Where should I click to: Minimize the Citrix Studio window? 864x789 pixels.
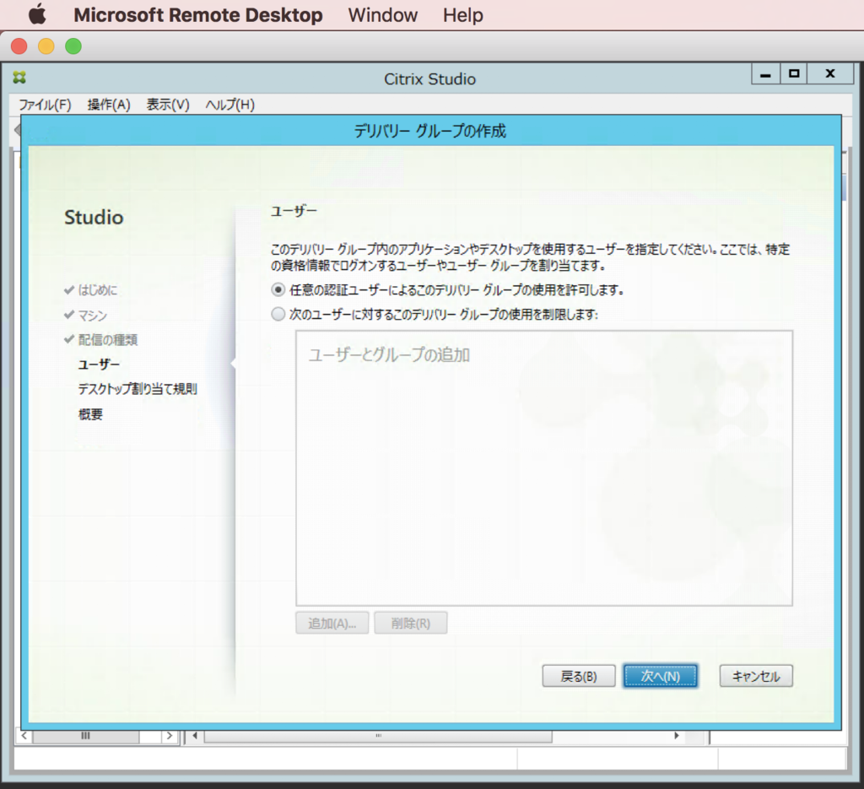point(766,74)
